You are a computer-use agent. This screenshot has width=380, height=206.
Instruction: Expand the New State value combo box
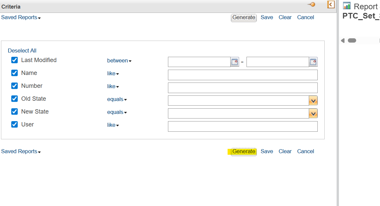313,113
